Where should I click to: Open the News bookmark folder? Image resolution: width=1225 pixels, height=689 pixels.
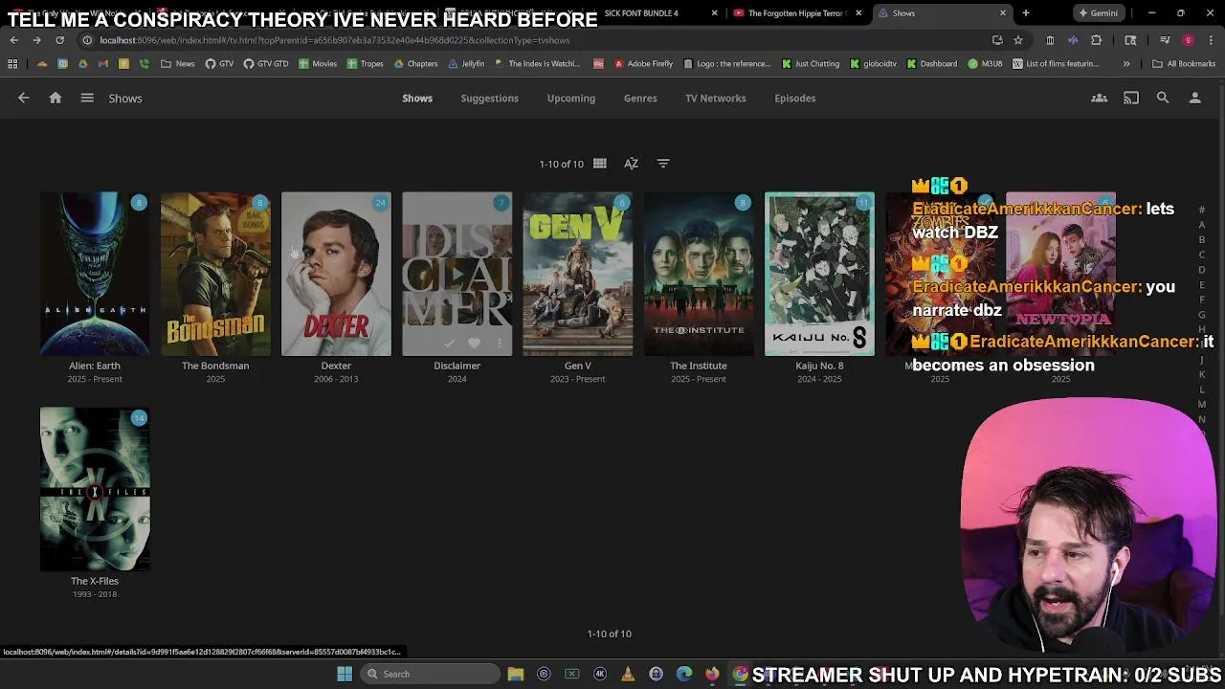tap(178, 64)
